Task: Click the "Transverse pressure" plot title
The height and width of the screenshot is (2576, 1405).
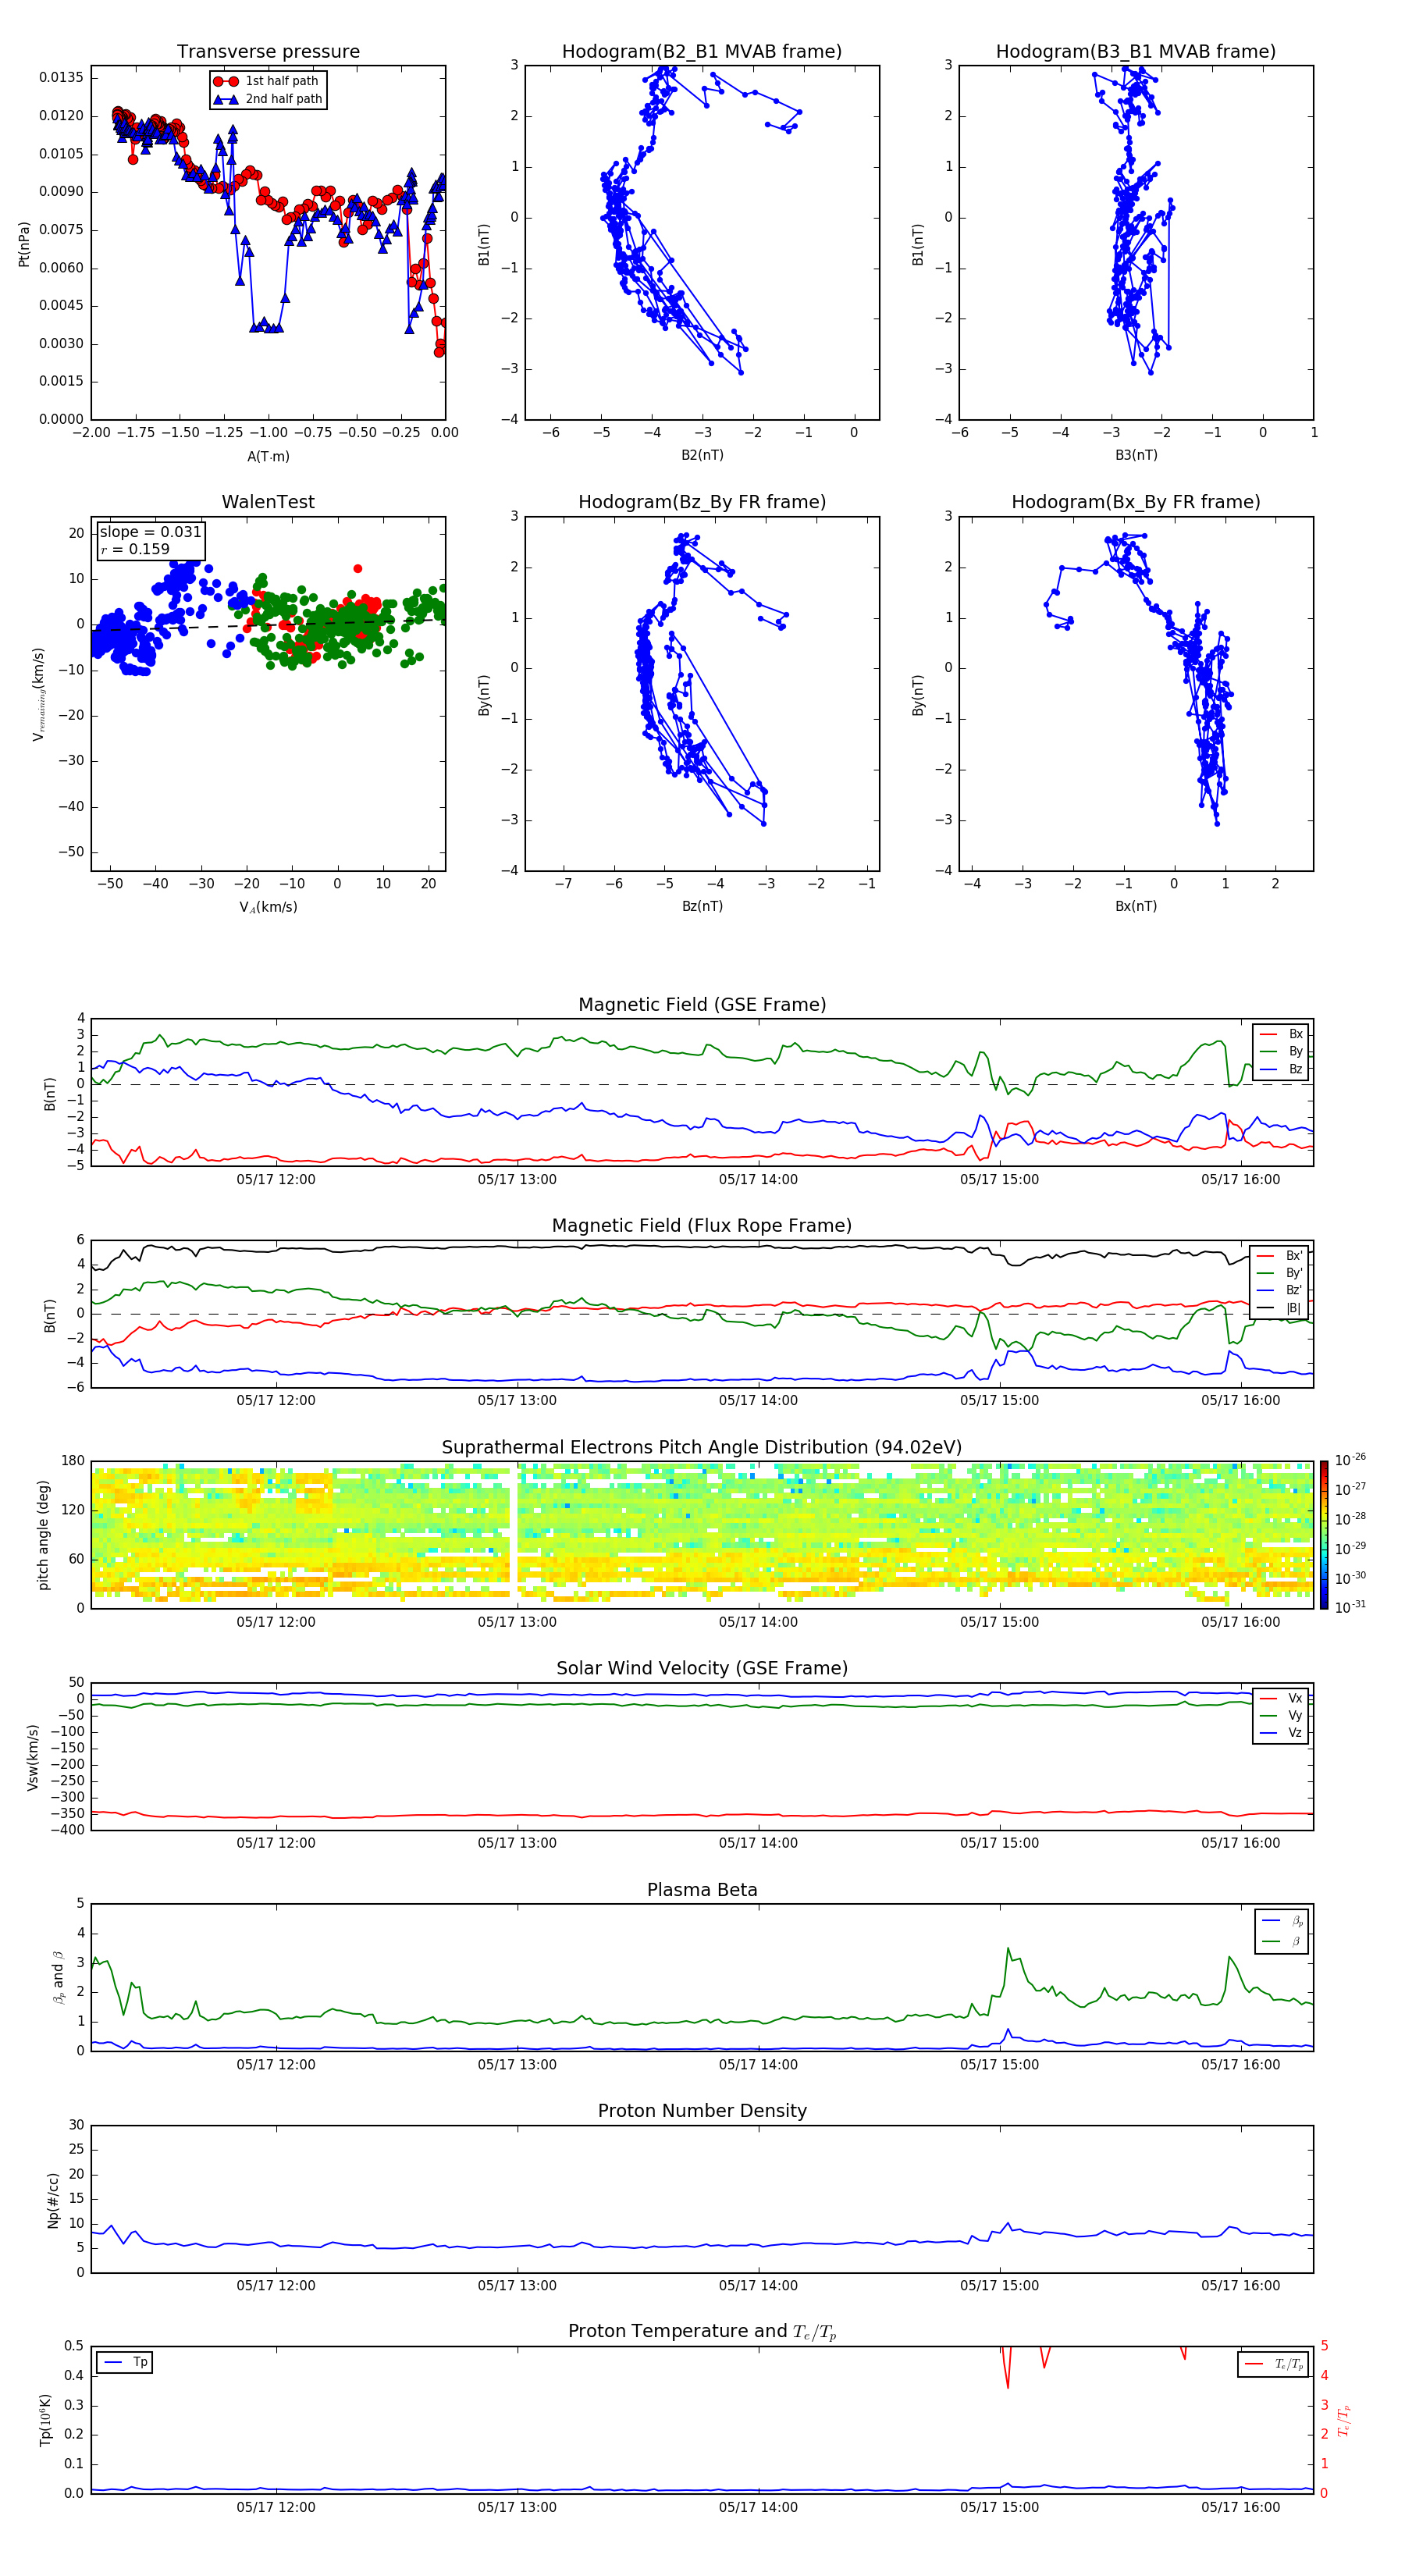Action: click(x=268, y=52)
